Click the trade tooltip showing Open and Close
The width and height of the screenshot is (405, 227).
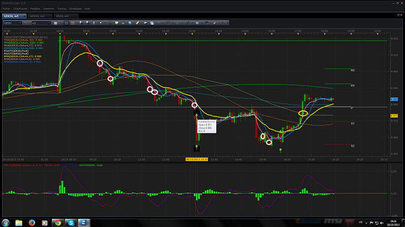coord(207,126)
